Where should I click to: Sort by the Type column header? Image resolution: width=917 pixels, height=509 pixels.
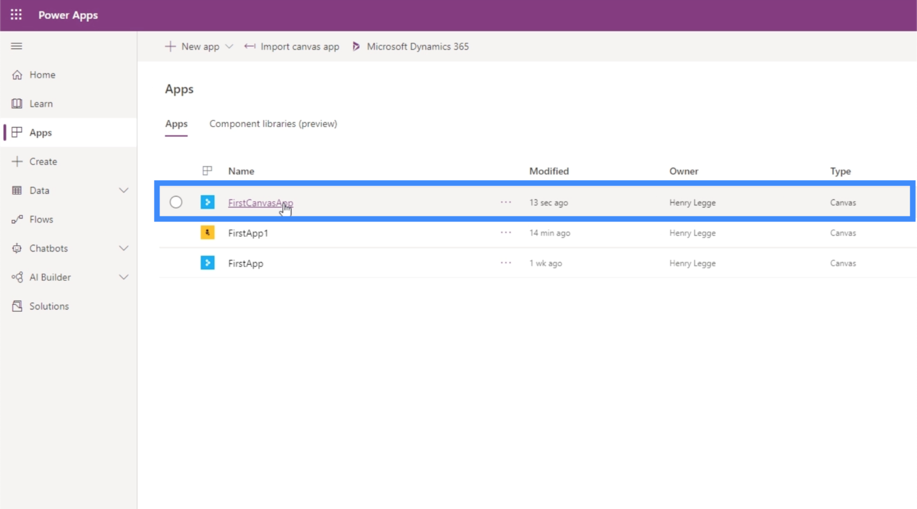(841, 171)
